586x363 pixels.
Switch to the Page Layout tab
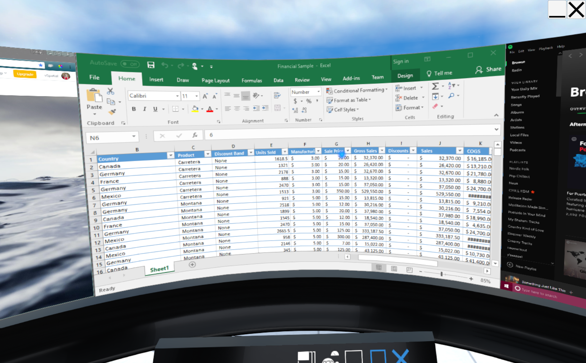point(216,80)
